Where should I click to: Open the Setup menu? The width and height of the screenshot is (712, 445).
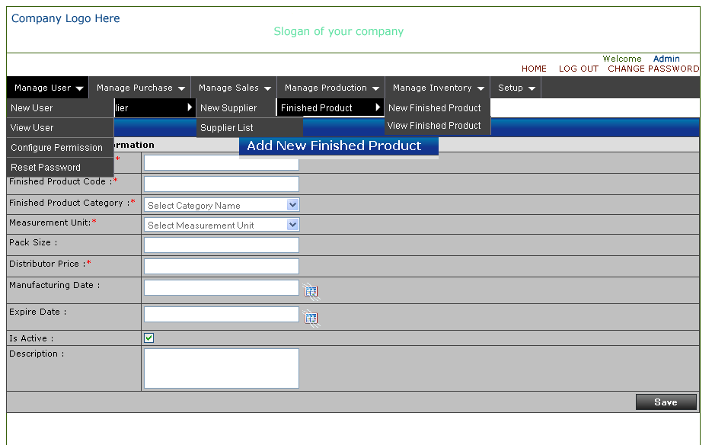[x=516, y=88]
